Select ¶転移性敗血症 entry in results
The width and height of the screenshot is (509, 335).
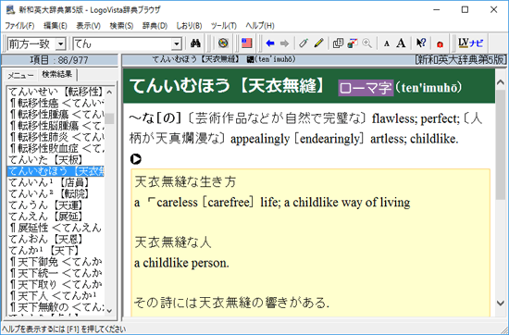[56, 148]
